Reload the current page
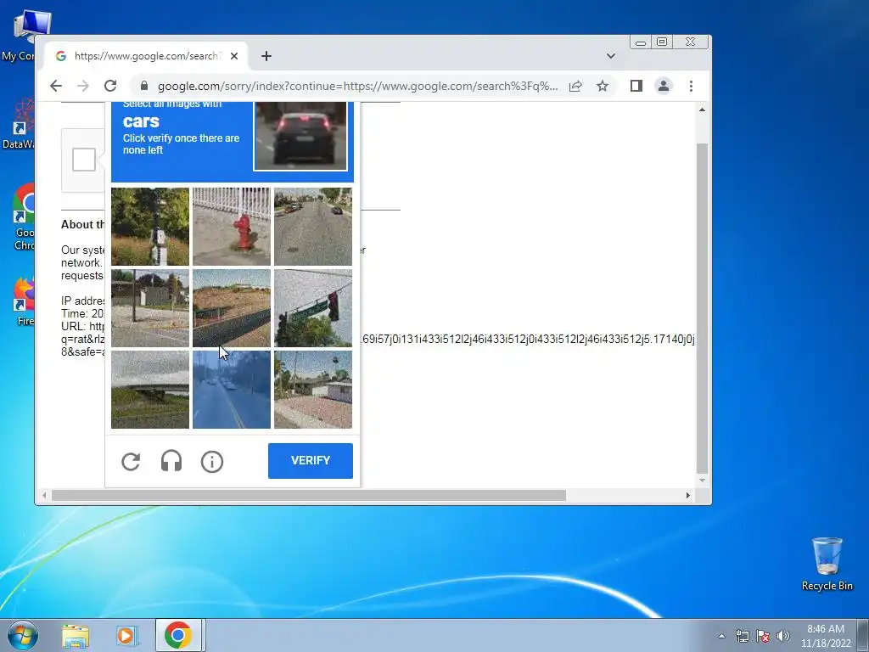 pyautogui.click(x=110, y=86)
